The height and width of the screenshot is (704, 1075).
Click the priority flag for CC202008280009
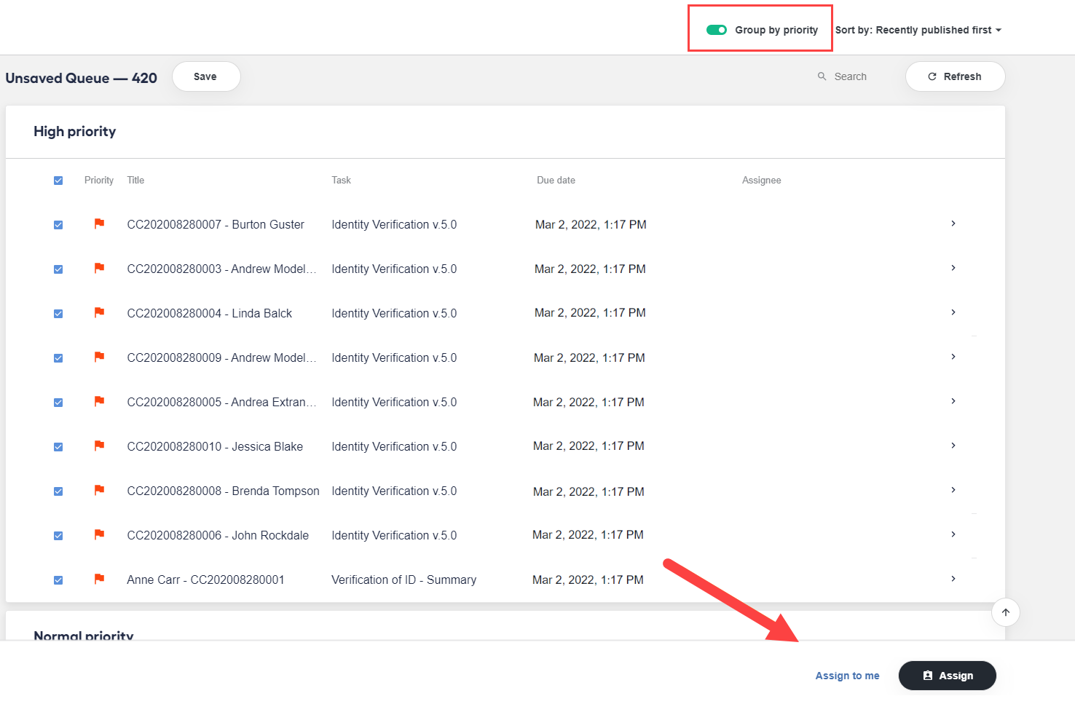[x=99, y=357]
